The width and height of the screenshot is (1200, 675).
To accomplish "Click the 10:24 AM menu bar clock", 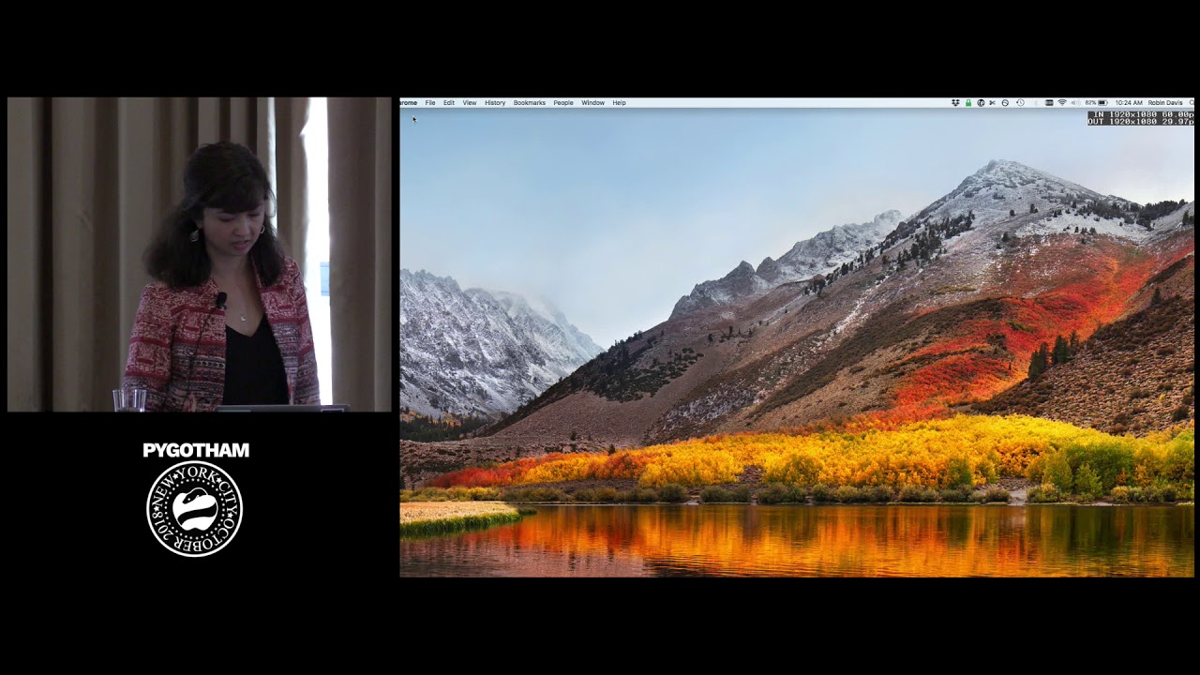I will (x=1129, y=102).
